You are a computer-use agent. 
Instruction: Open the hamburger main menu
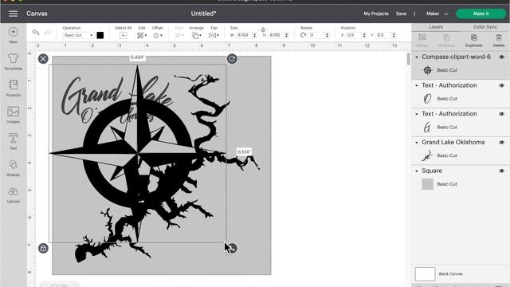tap(13, 14)
